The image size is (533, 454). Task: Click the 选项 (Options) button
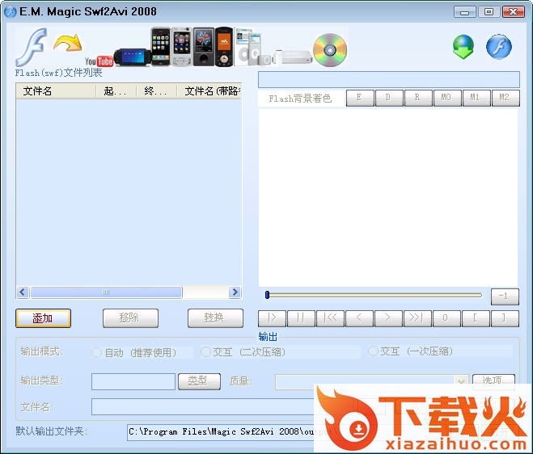click(493, 381)
